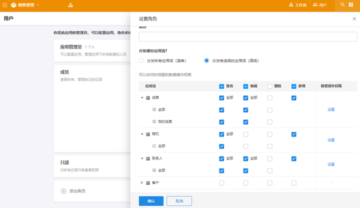Click the 线索 worksheet table icon
Viewport: 360px width, 208px height.
(148, 98)
